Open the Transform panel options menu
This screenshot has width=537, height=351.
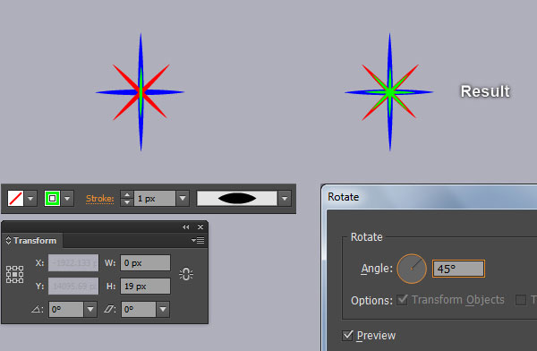point(198,241)
